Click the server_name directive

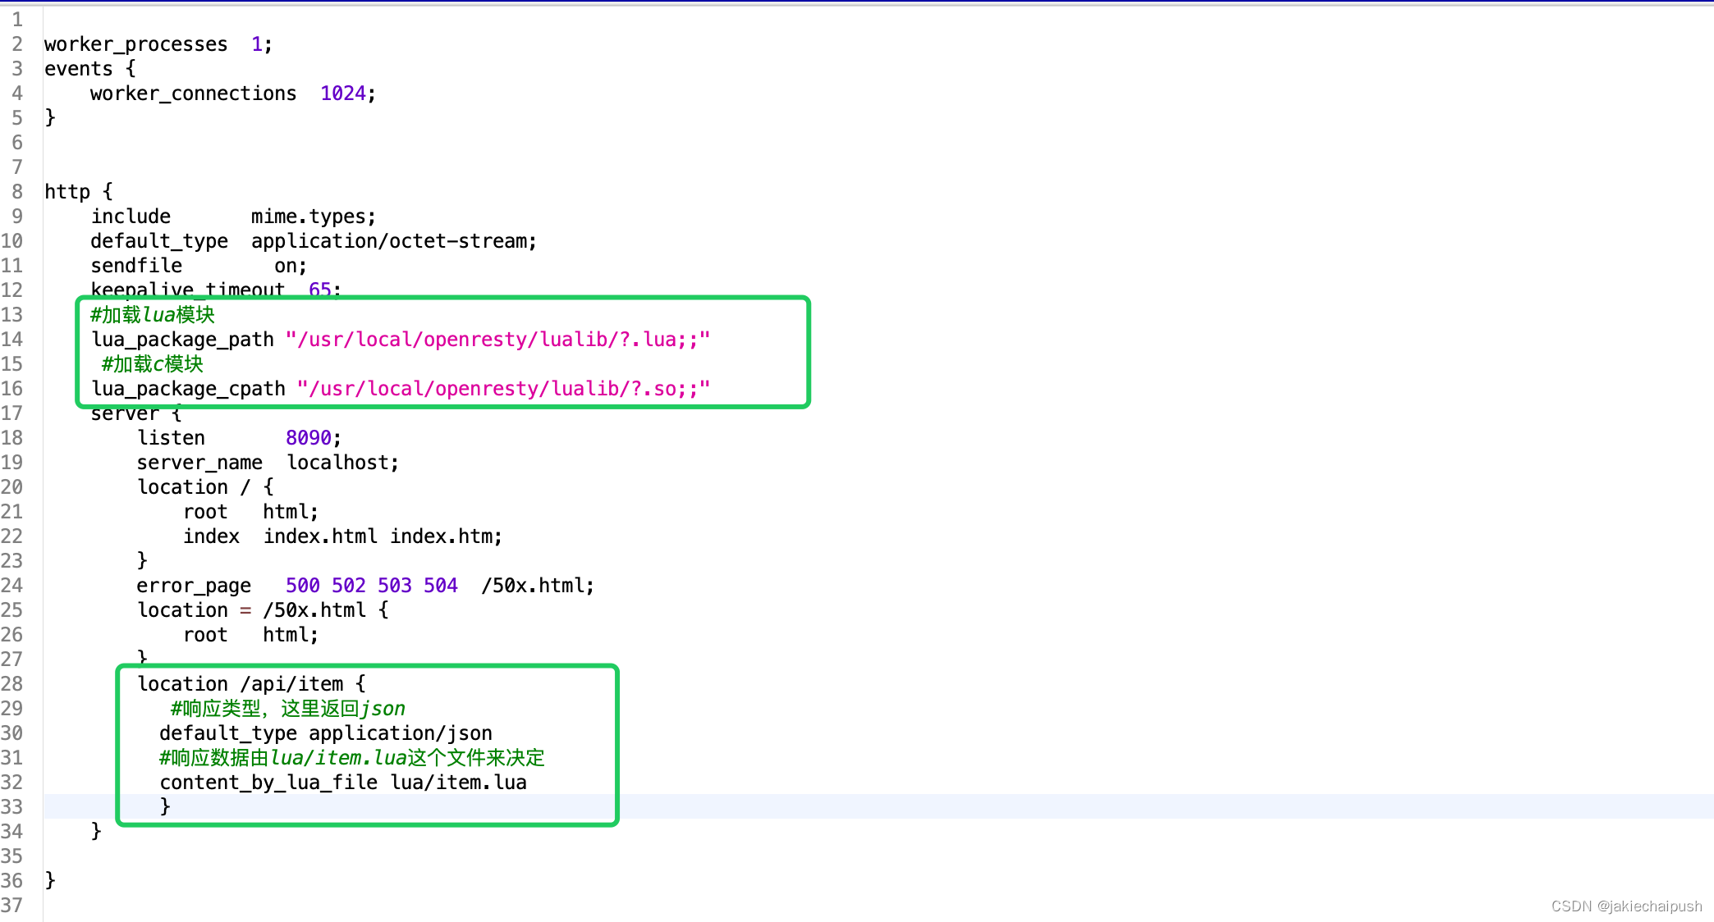pos(199,463)
